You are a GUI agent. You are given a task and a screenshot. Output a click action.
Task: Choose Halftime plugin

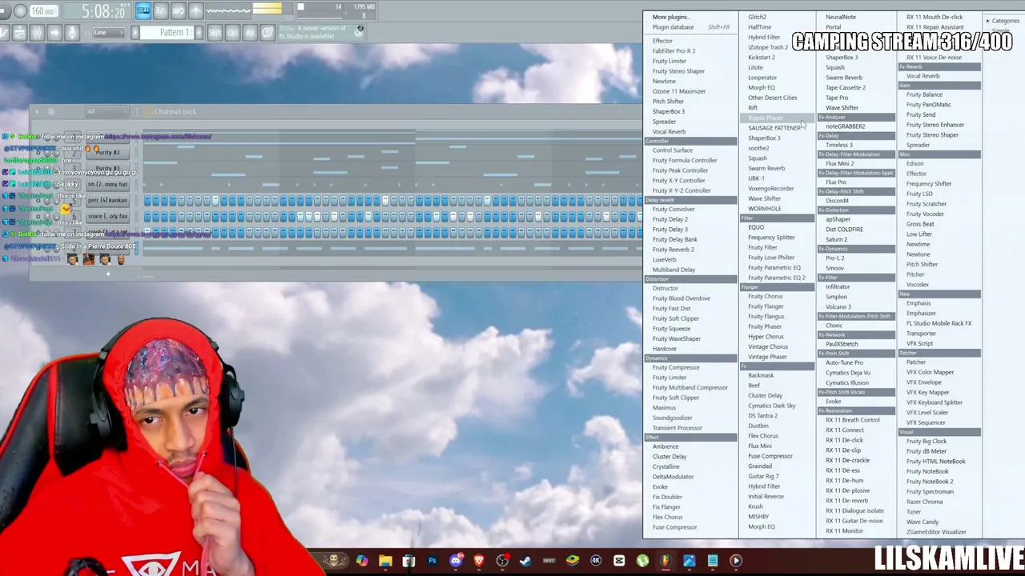tap(760, 27)
